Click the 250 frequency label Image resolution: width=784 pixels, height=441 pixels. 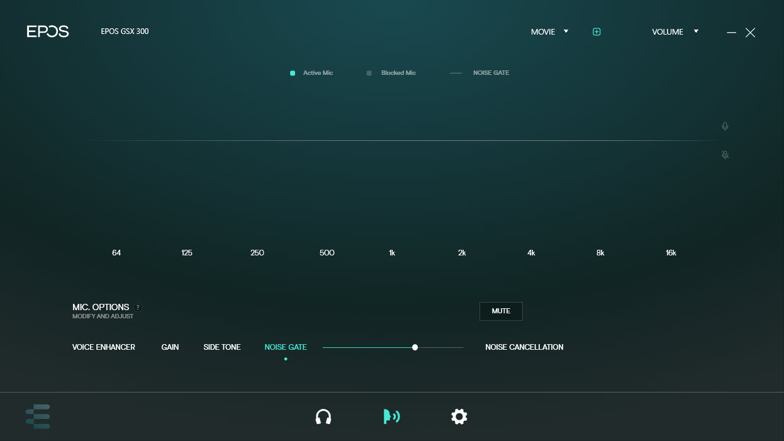[x=257, y=253]
